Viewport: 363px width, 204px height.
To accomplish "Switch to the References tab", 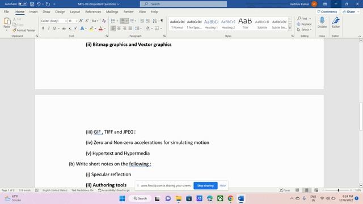I will coord(93,11).
